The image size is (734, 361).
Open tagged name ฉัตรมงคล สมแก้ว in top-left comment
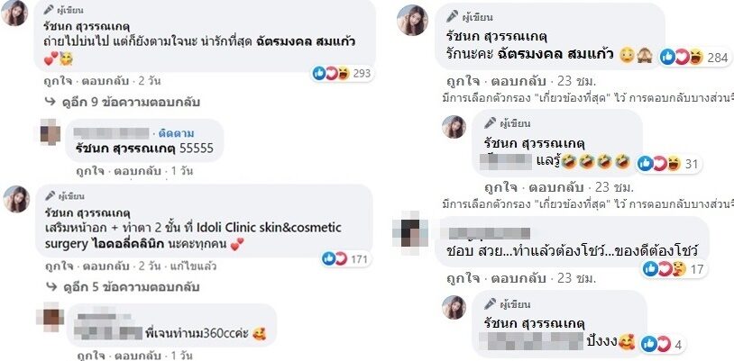click(x=307, y=41)
